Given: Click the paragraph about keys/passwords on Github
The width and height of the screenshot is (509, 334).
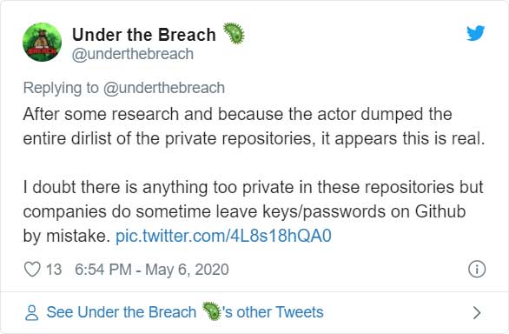Looking at the screenshot, I should (x=254, y=211).
